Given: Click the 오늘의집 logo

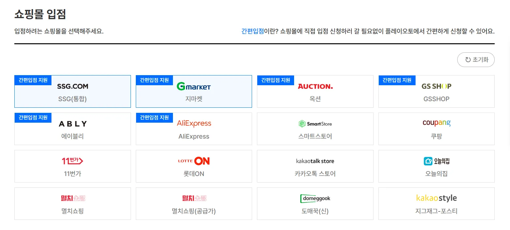Looking at the screenshot, I should click(436, 161).
